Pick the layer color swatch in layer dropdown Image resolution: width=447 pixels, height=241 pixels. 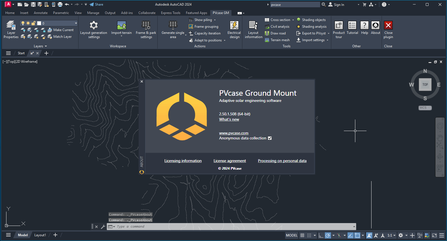(x=39, y=23)
